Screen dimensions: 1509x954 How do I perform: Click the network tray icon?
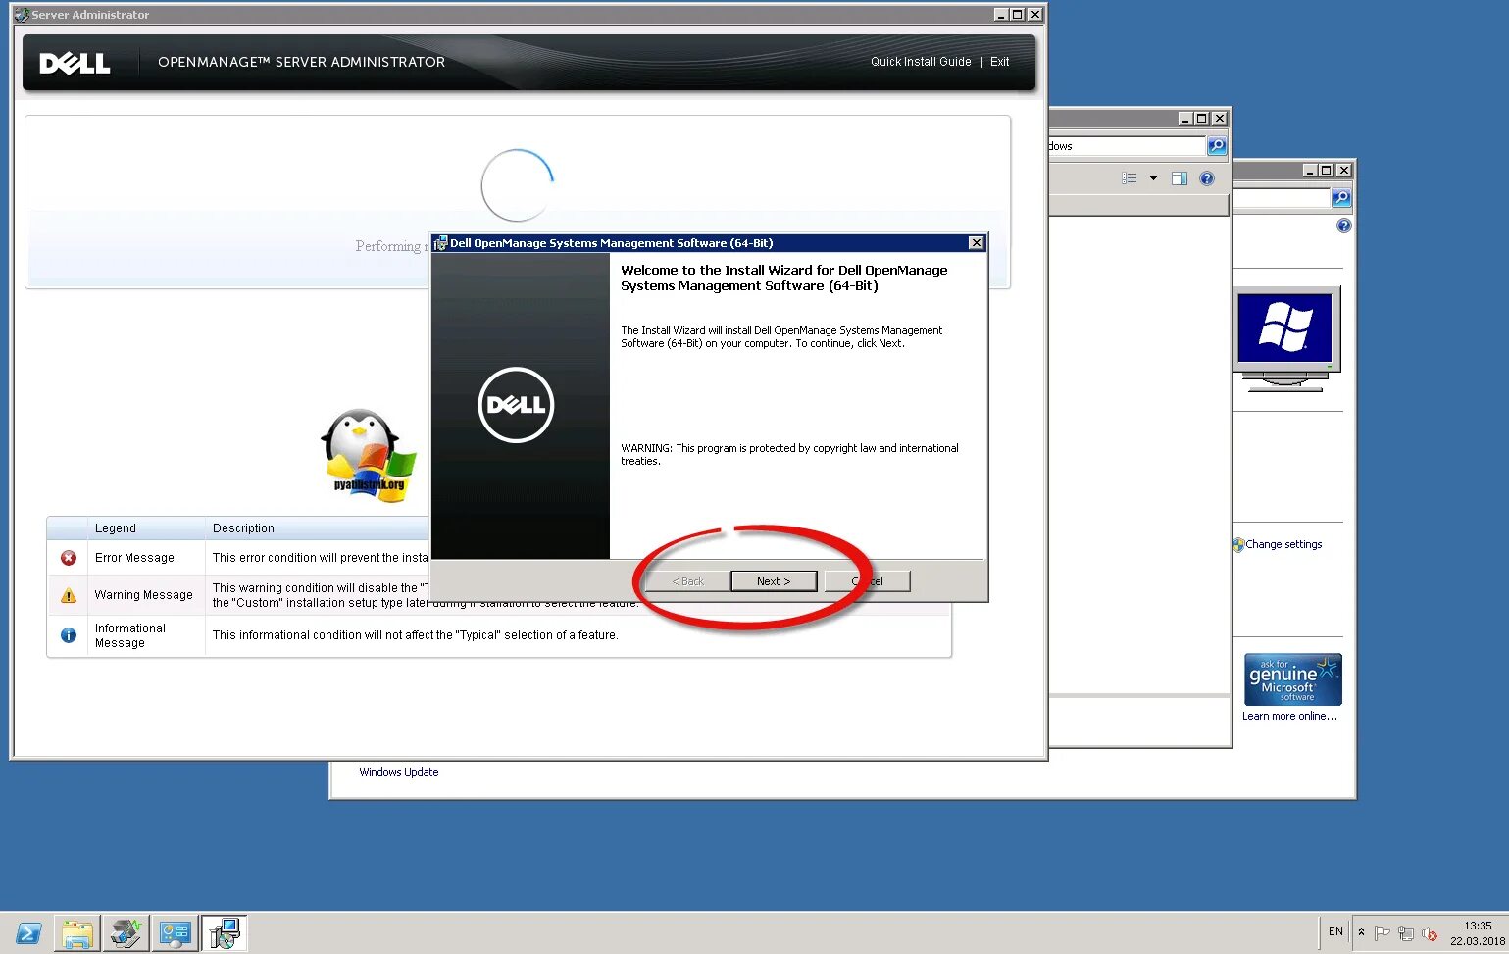click(1406, 933)
